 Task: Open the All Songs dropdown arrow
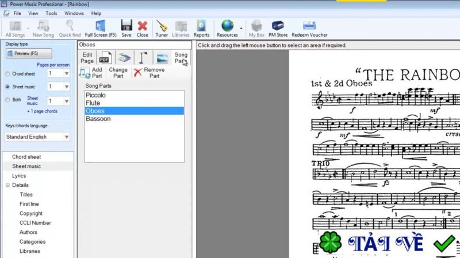28,28
